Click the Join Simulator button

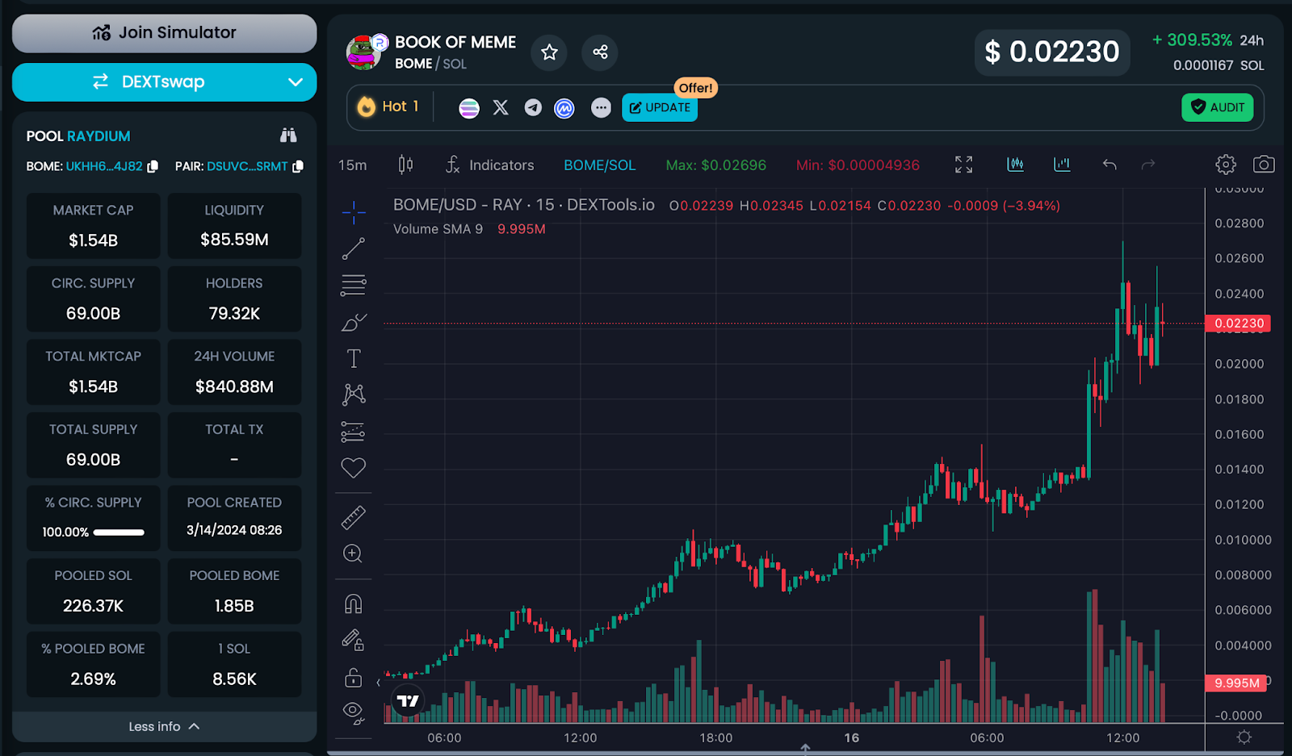(165, 33)
